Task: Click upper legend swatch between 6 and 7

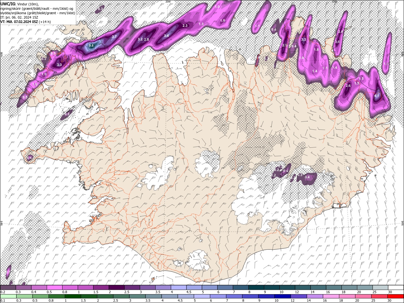Action: coord(225,288)
